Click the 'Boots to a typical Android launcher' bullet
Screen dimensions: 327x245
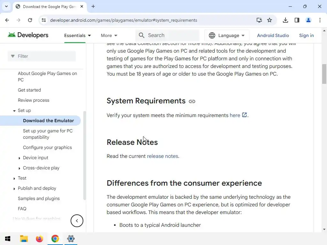tap(160, 225)
